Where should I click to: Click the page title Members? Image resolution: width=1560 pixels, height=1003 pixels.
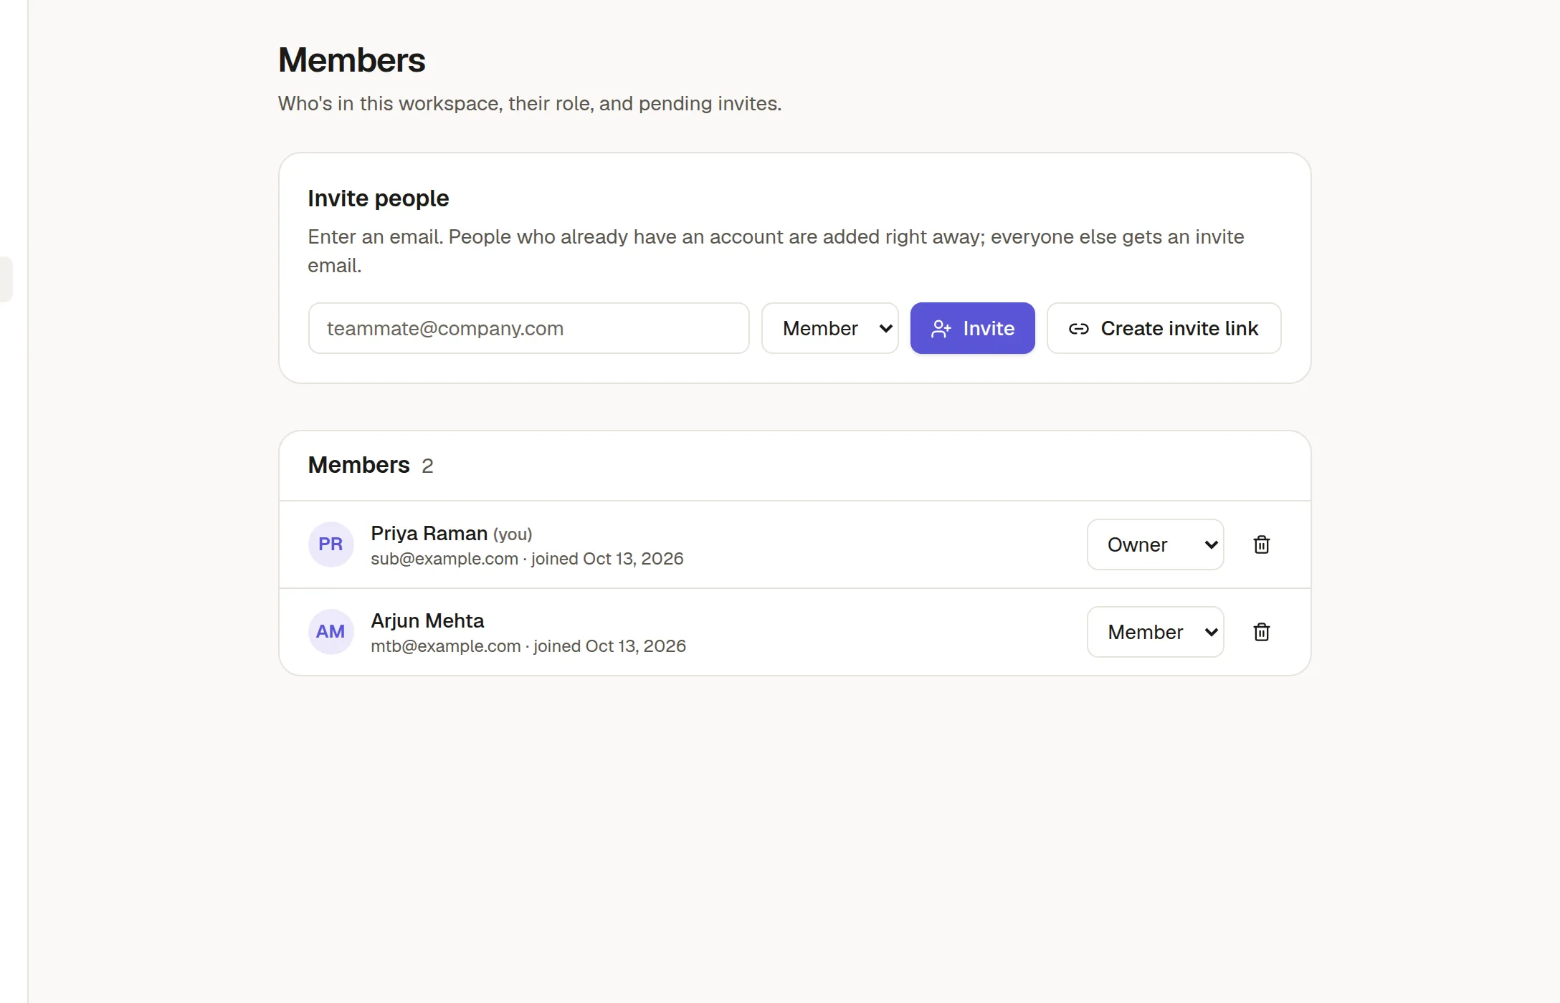pos(351,60)
